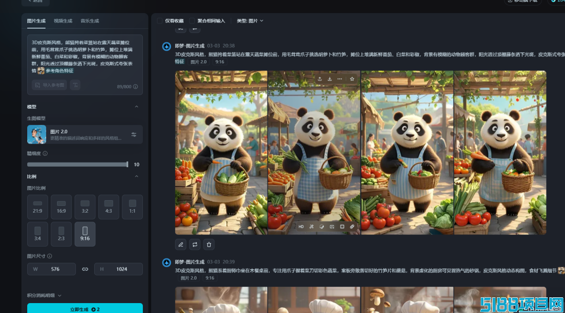The width and height of the screenshot is (565, 313).
Task: Click the 图片比例 label
Action: point(36,188)
